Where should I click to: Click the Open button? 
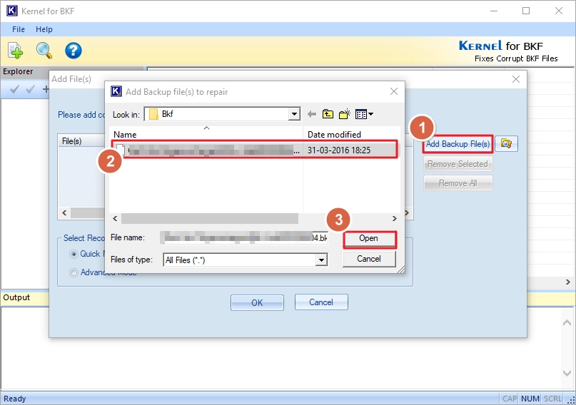tap(370, 239)
